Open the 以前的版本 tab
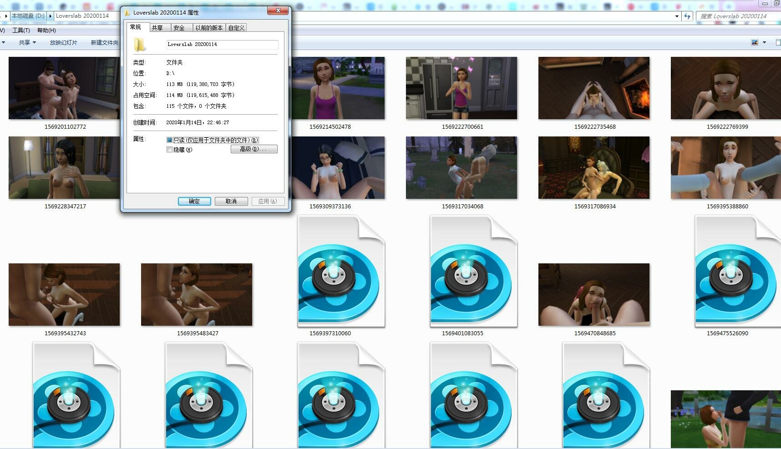 209,28
